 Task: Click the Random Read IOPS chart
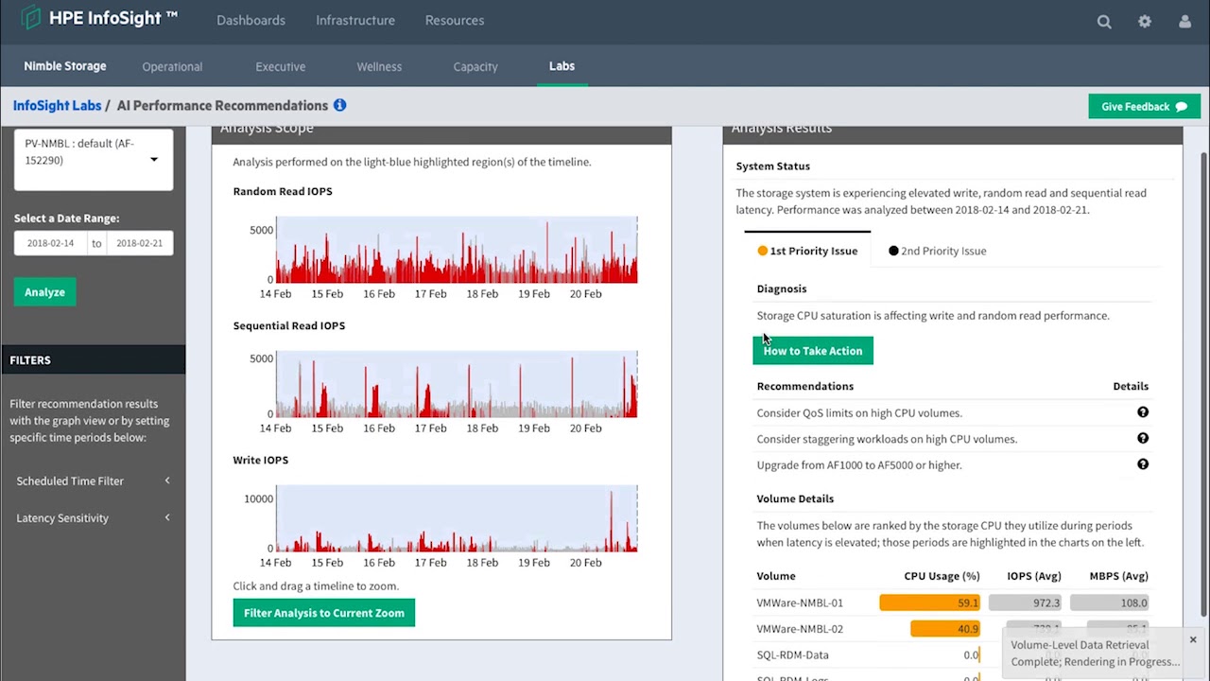pyautogui.click(x=457, y=251)
